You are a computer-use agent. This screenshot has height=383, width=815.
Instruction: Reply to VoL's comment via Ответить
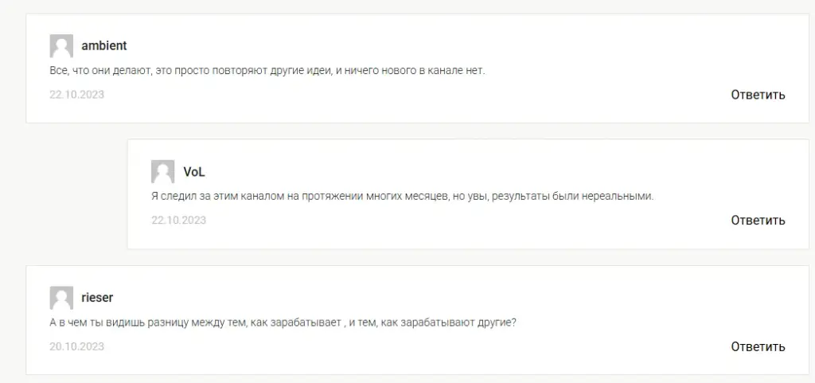[758, 221]
